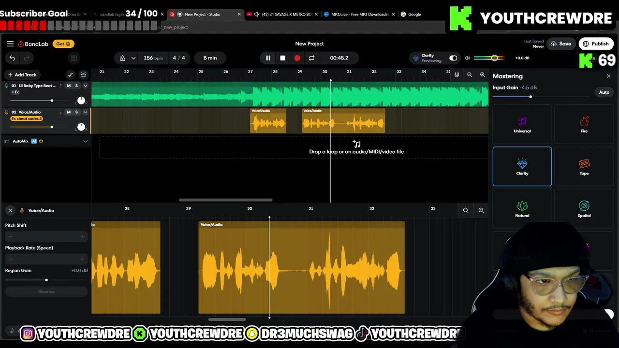Expand the AutoMix section
Viewport: 619px width, 348px height.
85,141
